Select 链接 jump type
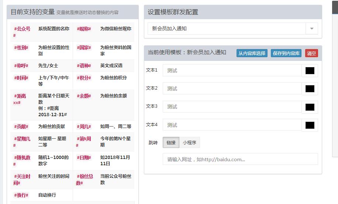338x204 pixels. pyautogui.click(x=171, y=142)
